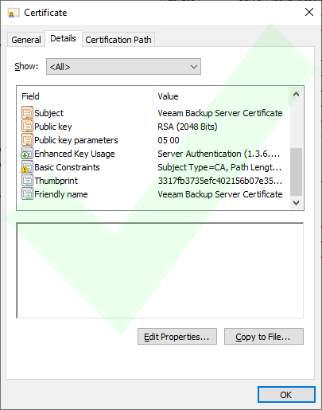Viewport: 322px width, 410px height.
Task: Click the RSA (2048 Bits) value
Action: (x=188, y=127)
